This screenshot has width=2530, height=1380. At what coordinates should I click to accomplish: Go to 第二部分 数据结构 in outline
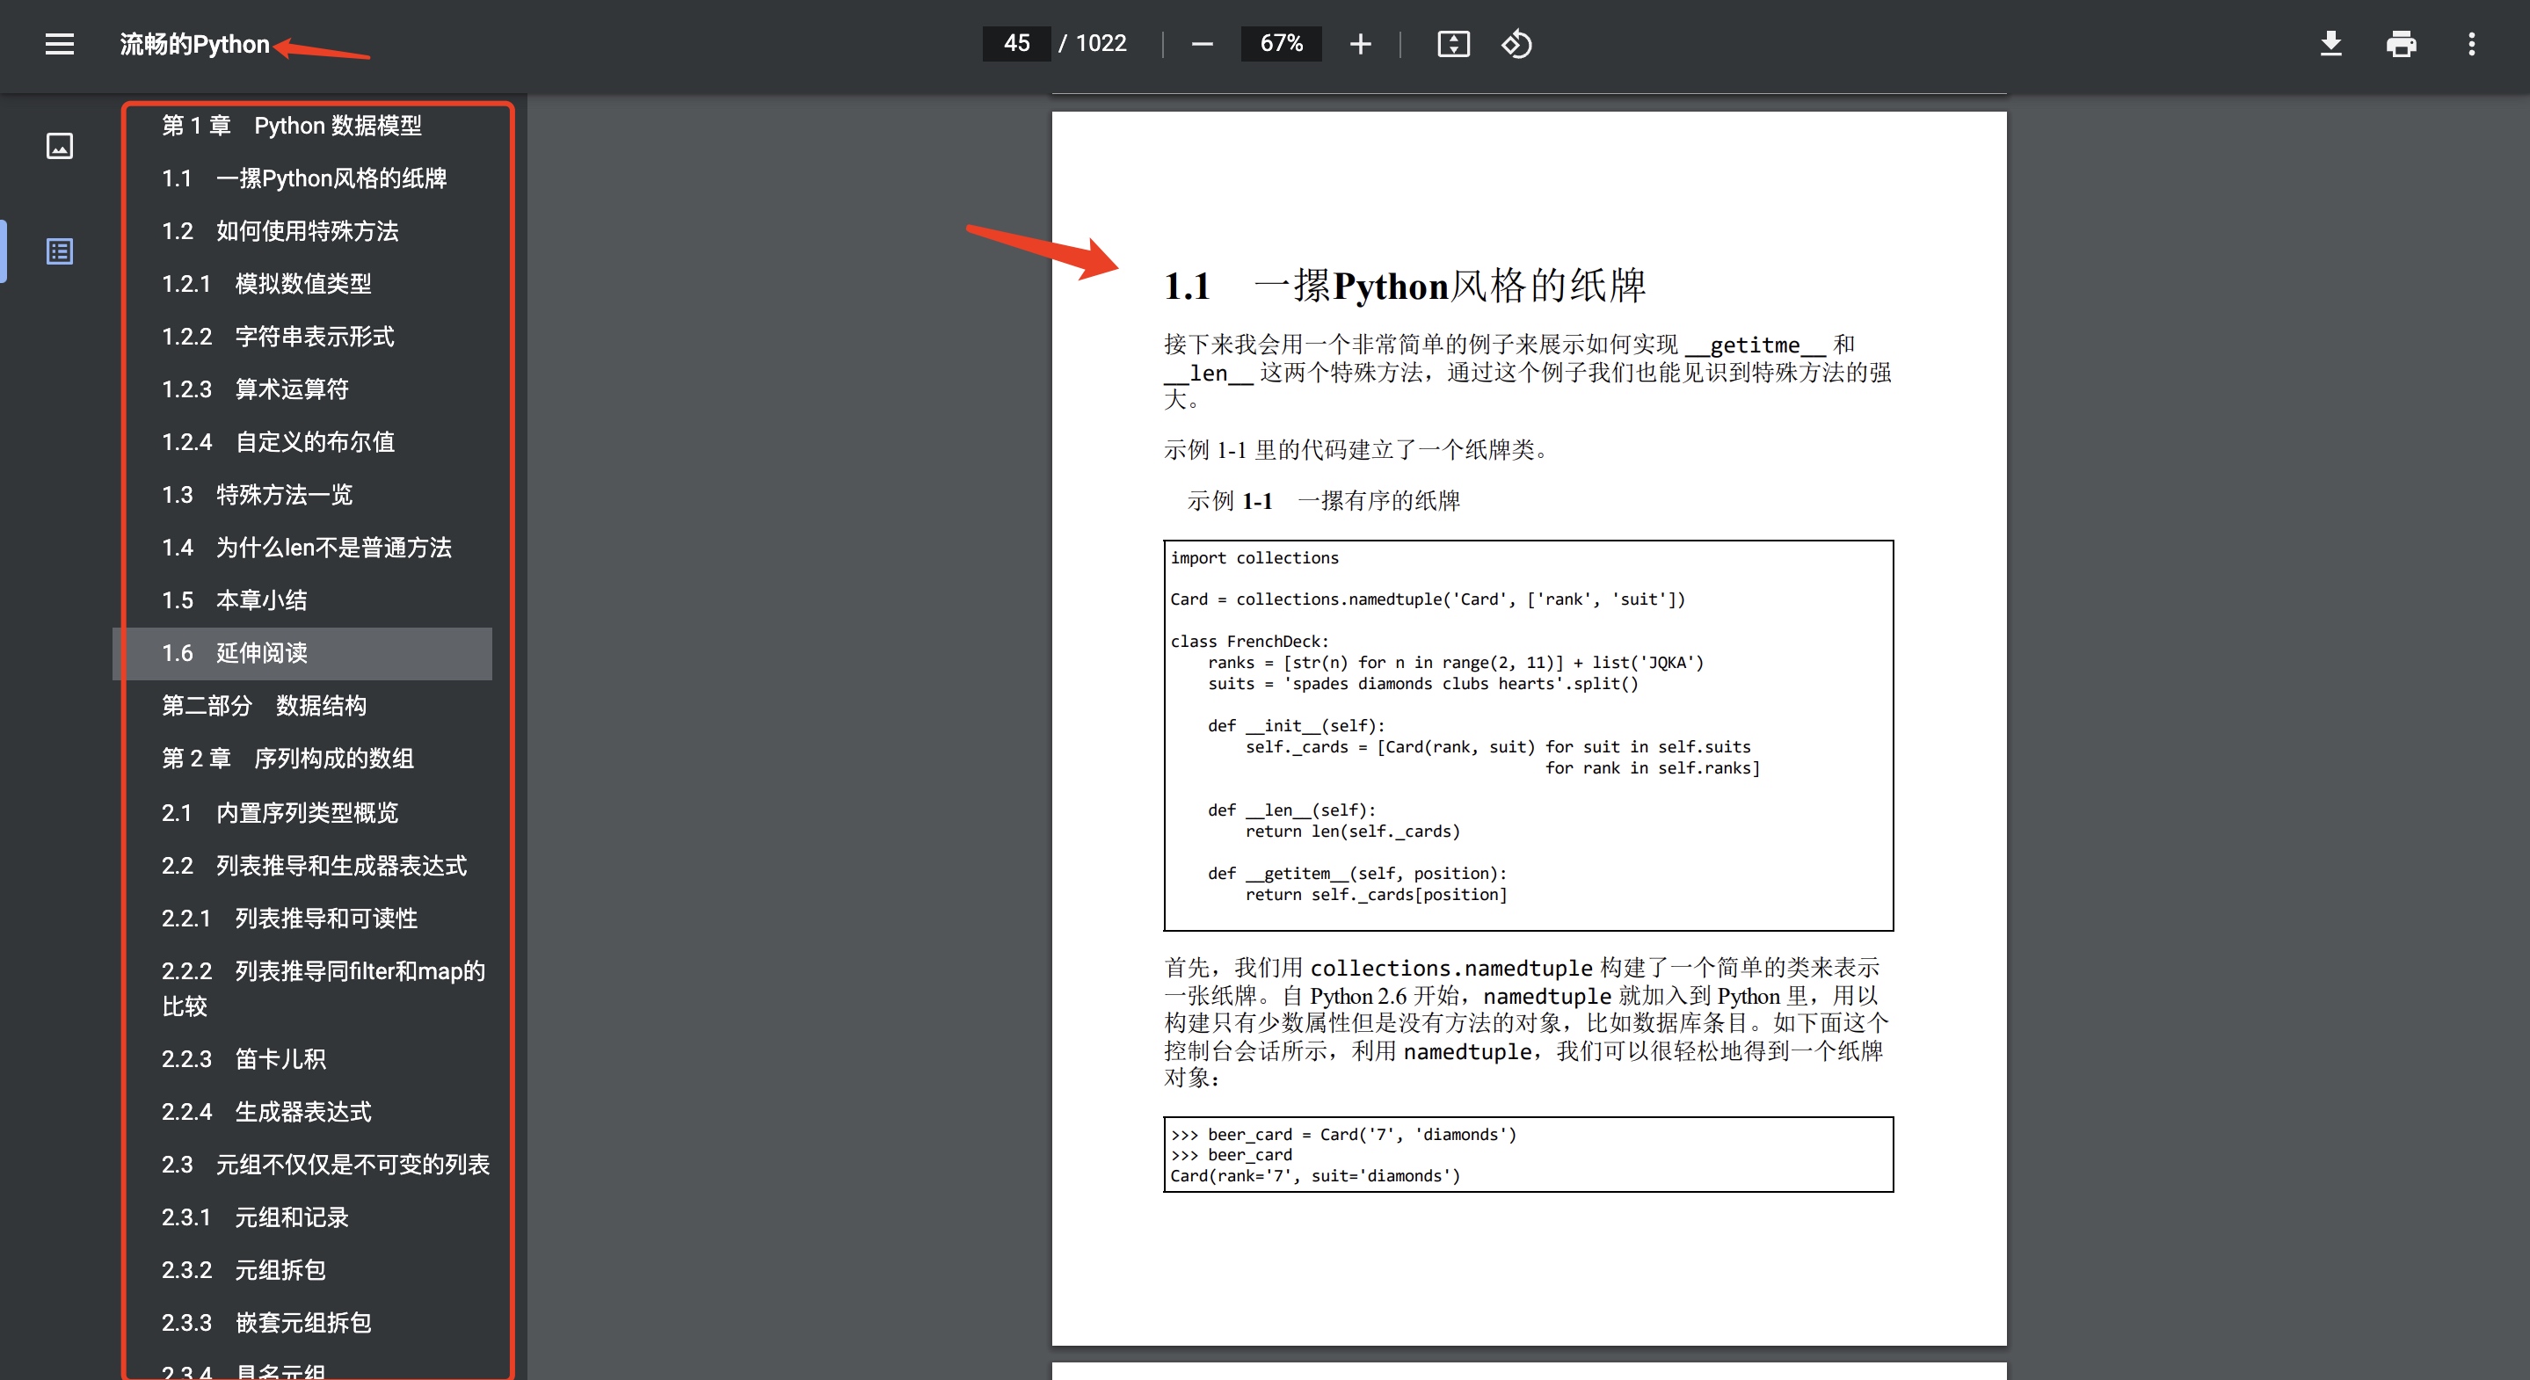[265, 706]
